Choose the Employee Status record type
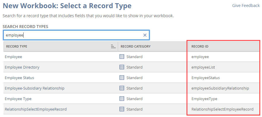Image resolution: width=262 pixels, height=117 pixels. [x=20, y=78]
